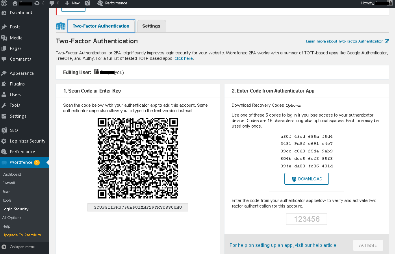Open Wordfence Tools submenu item
Screen dimensions: 395x254
7,200
